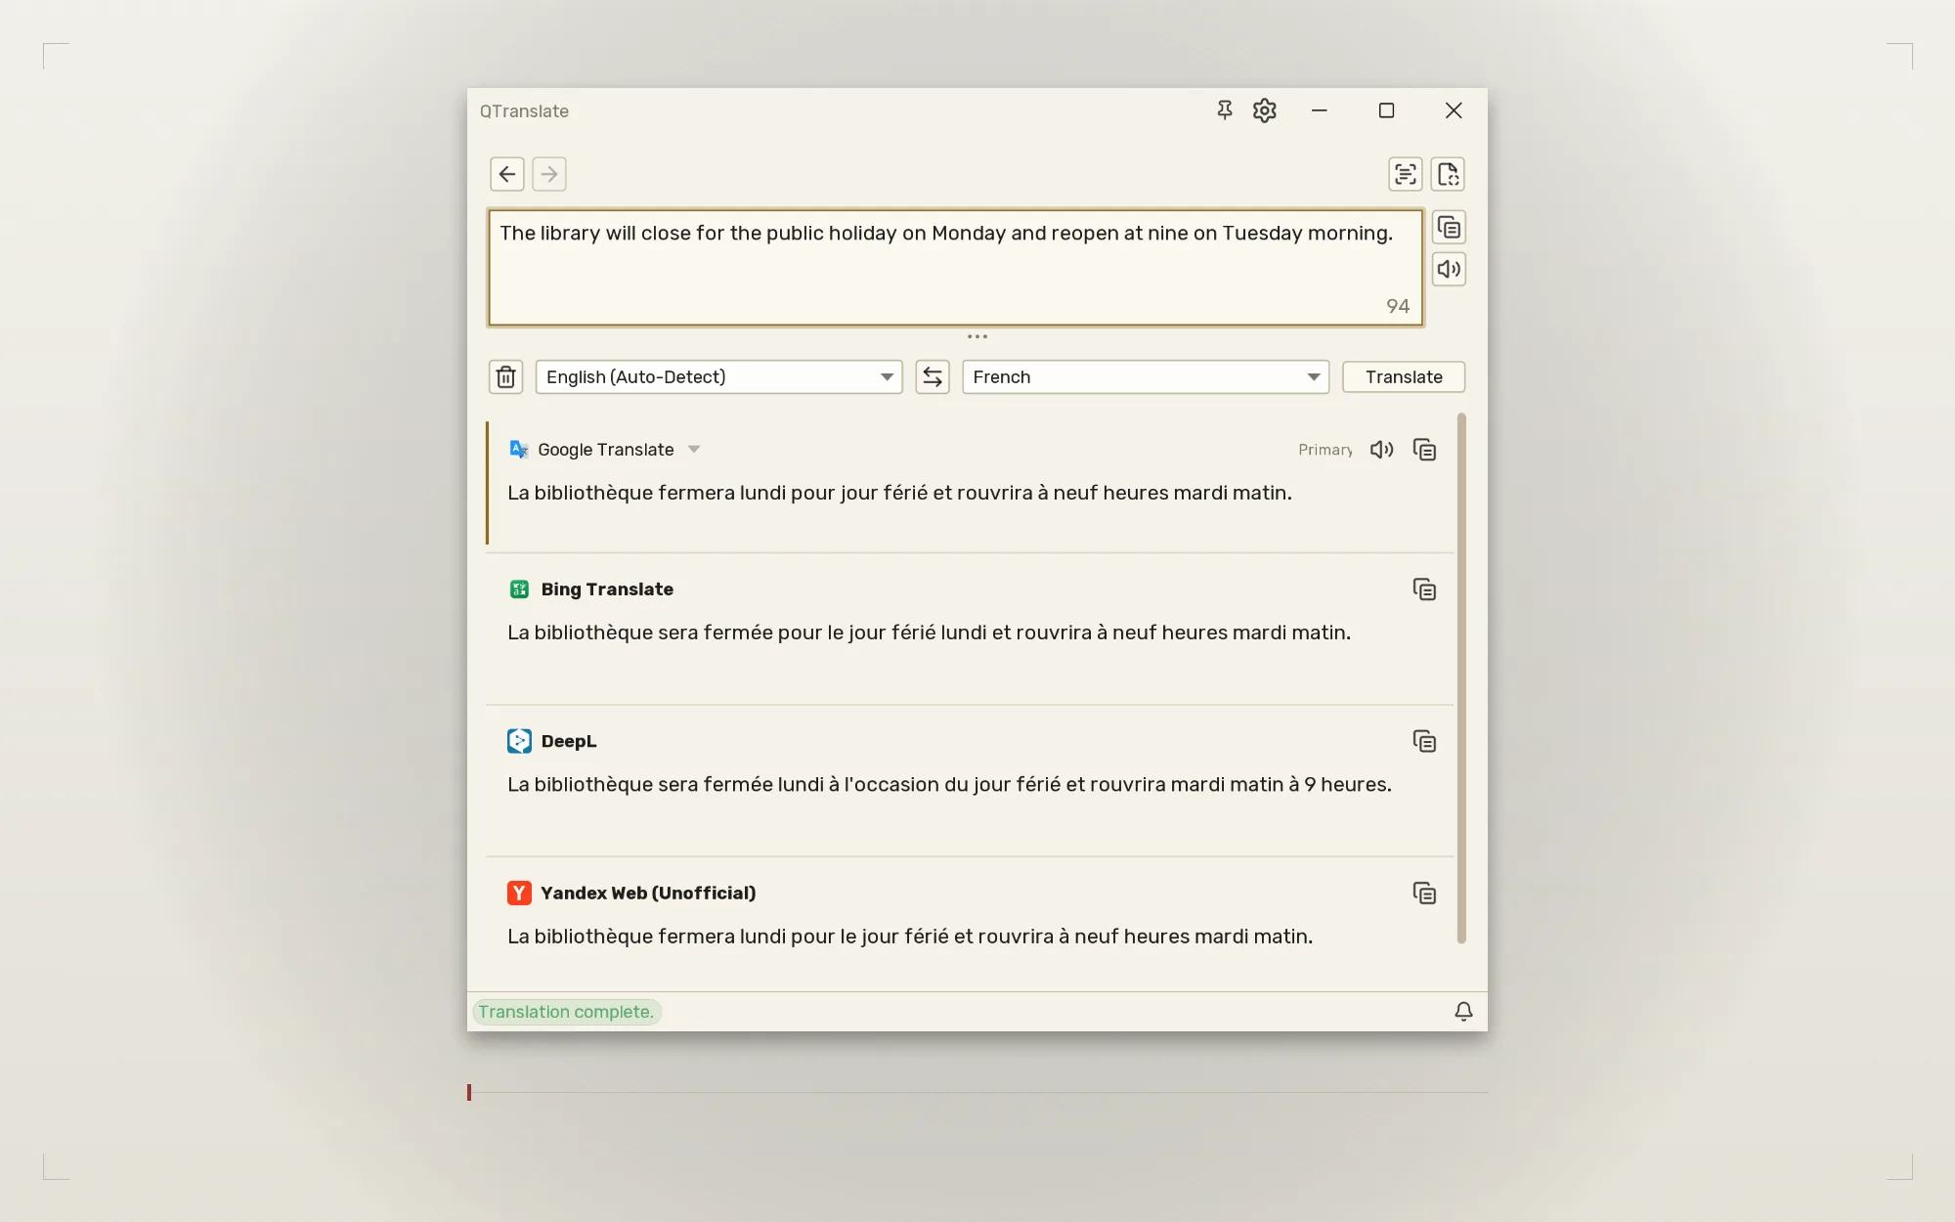The height and width of the screenshot is (1222, 1955).
Task: Copy the Yandex Web translation
Action: [x=1424, y=893]
